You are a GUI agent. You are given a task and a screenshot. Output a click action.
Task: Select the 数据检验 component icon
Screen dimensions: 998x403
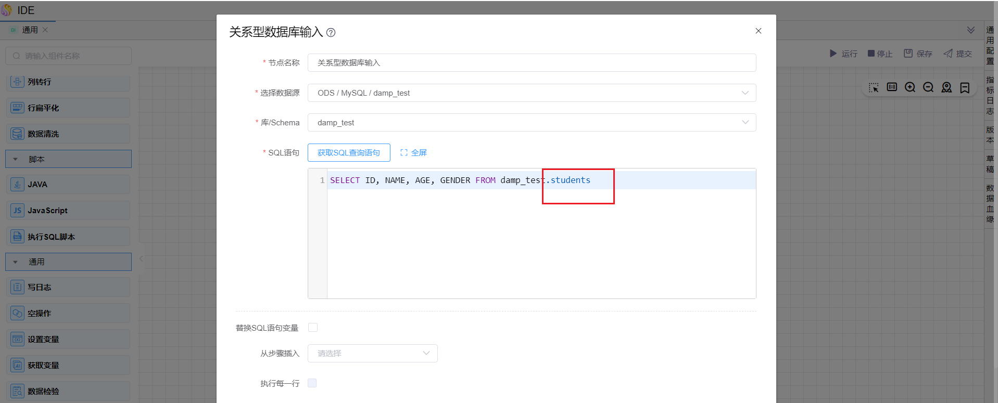17,391
